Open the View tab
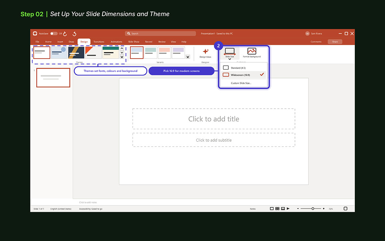The width and height of the screenshot is (385, 241). (174, 42)
